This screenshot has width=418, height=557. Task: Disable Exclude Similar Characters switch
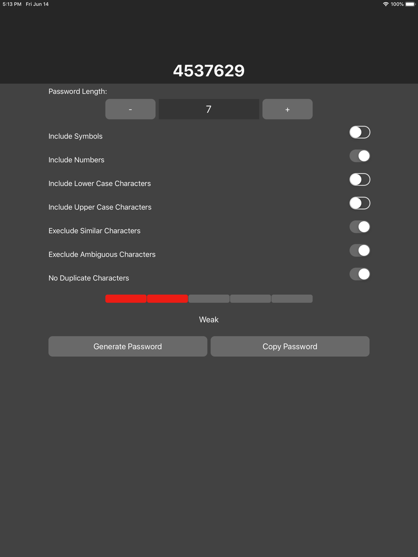point(360,227)
